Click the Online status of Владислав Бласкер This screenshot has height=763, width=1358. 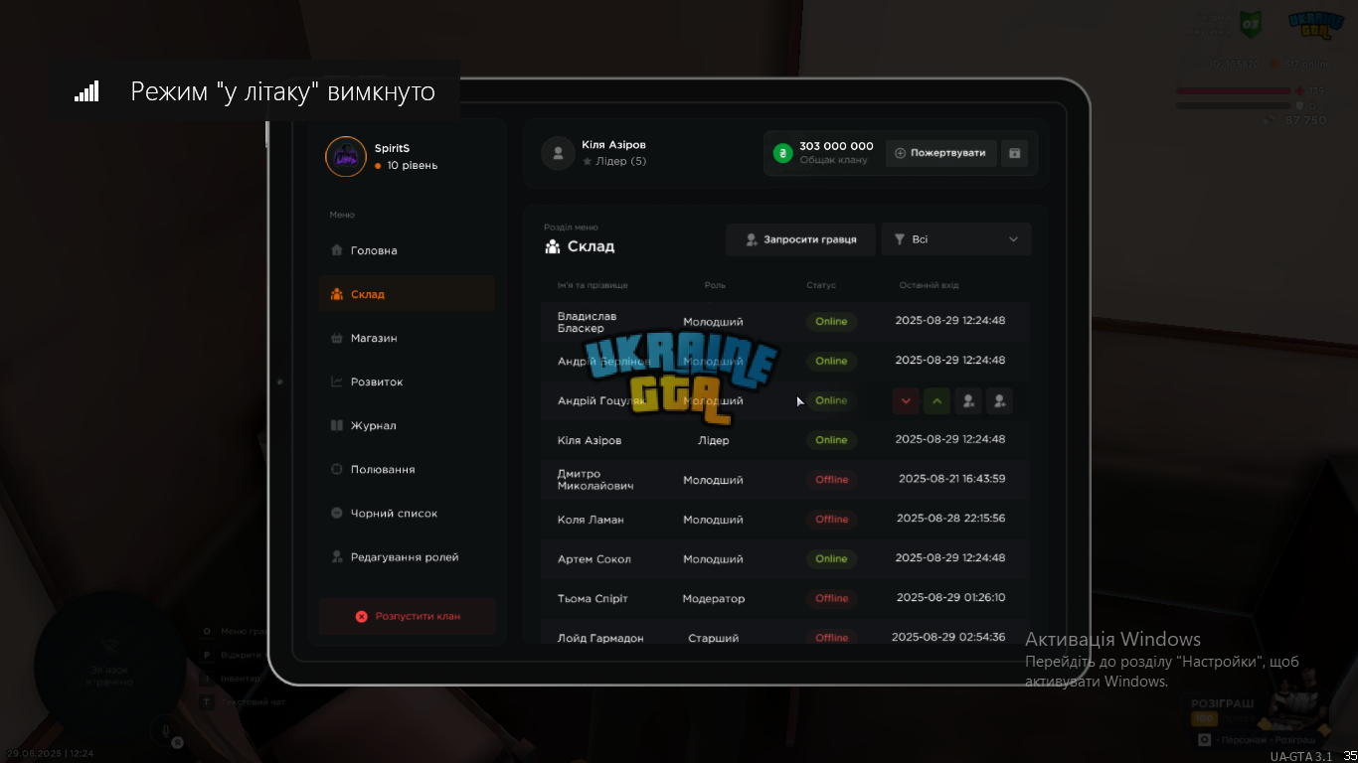831,321
